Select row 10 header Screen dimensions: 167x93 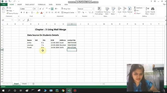(x=2, y=50)
